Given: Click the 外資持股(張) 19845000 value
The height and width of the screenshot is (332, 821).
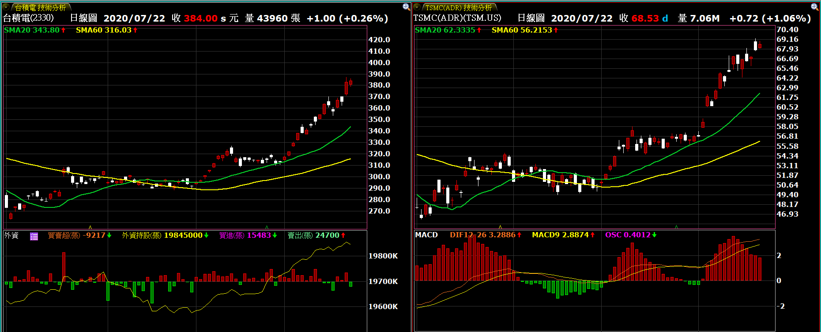Looking at the screenshot, I should 165,235.
